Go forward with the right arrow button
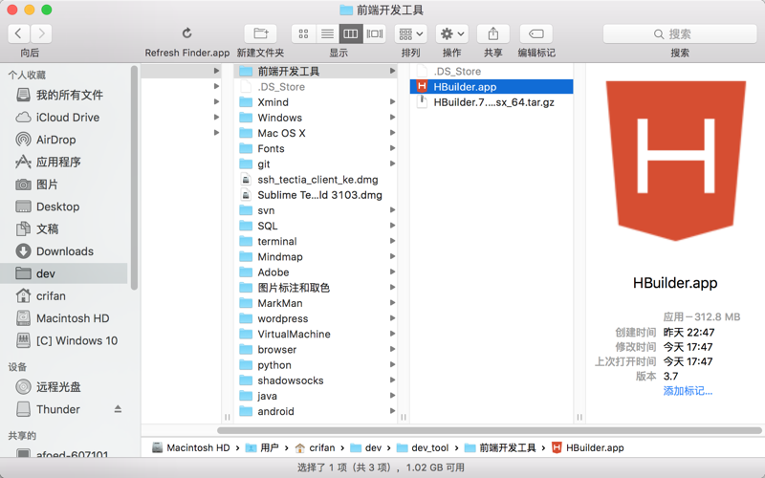765x478 pixels. 41,33
